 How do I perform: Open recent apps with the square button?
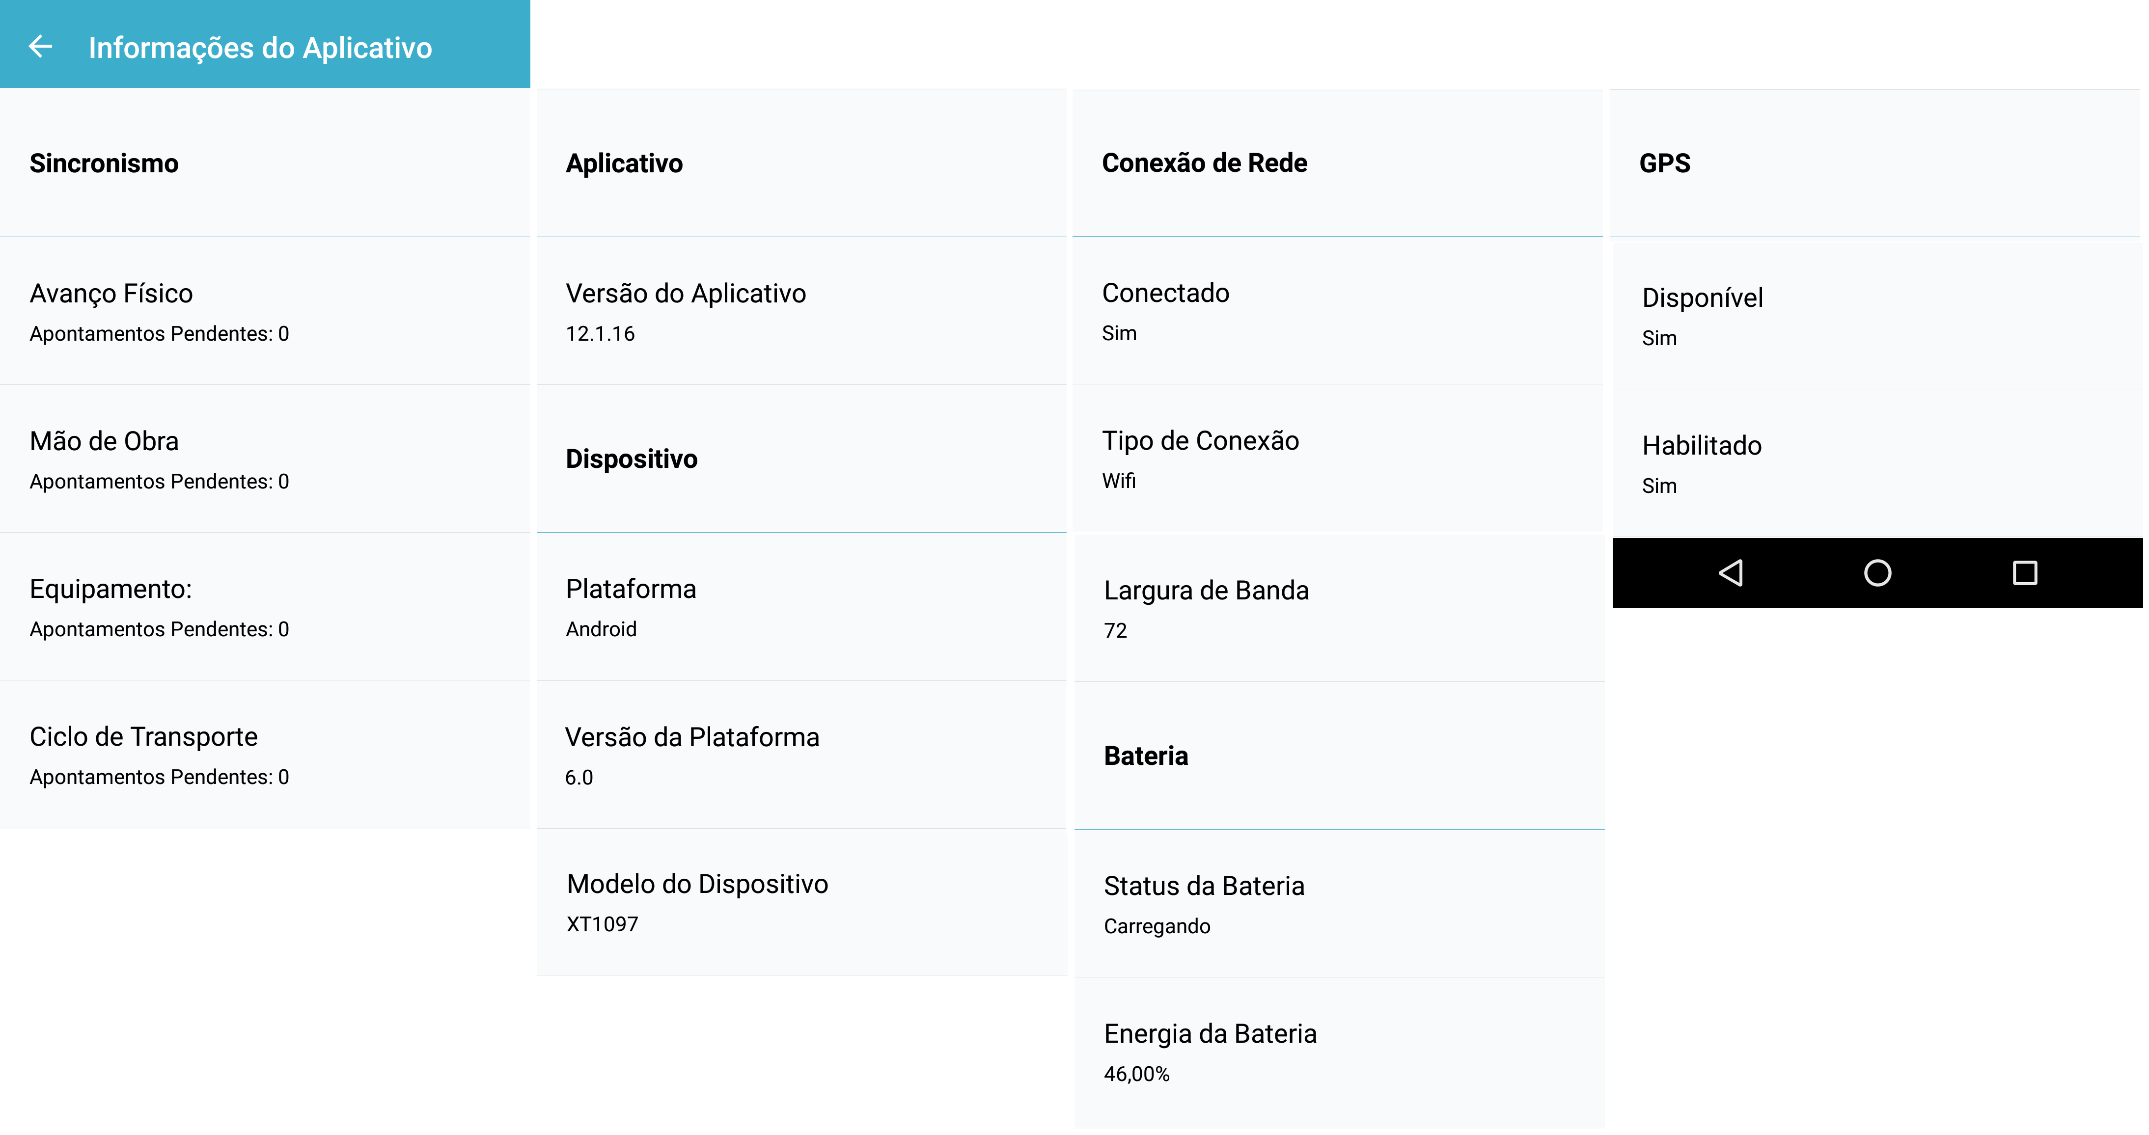pos(2024,573)
